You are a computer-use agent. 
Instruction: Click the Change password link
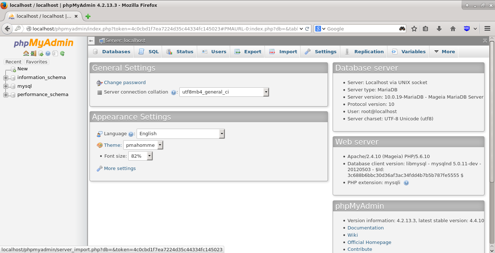coord(125,83)
